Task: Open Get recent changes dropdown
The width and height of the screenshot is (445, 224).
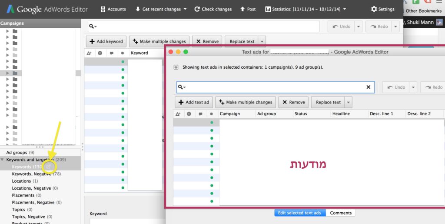Action: click(x=161, y=9)
